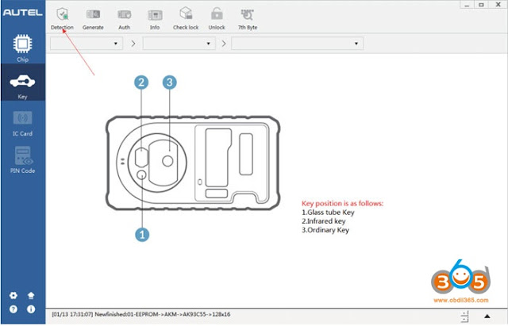Open the Auth tool
508x326 pixels.
click(x=124, y=19)
